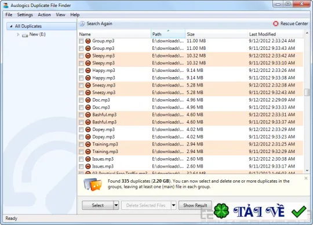Image resolution: width=313 pixels, height=225 pixels.
Task: Click the 10.32 MB size of Sleepy.mp3 9/12
Action: click(196, 56)
